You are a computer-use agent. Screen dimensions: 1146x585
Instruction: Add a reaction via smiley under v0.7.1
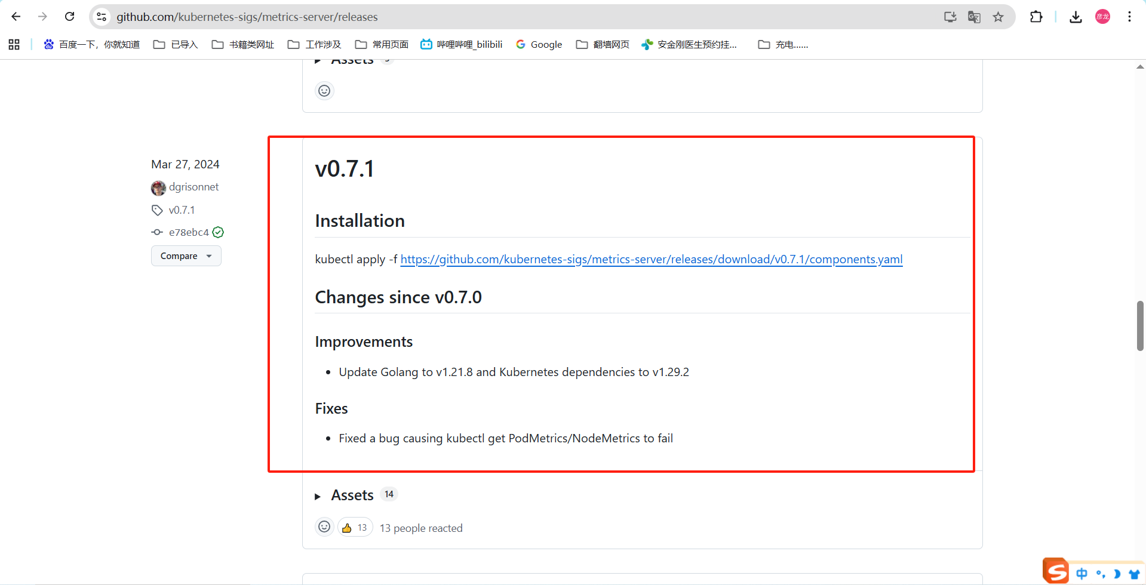[324, 527]
